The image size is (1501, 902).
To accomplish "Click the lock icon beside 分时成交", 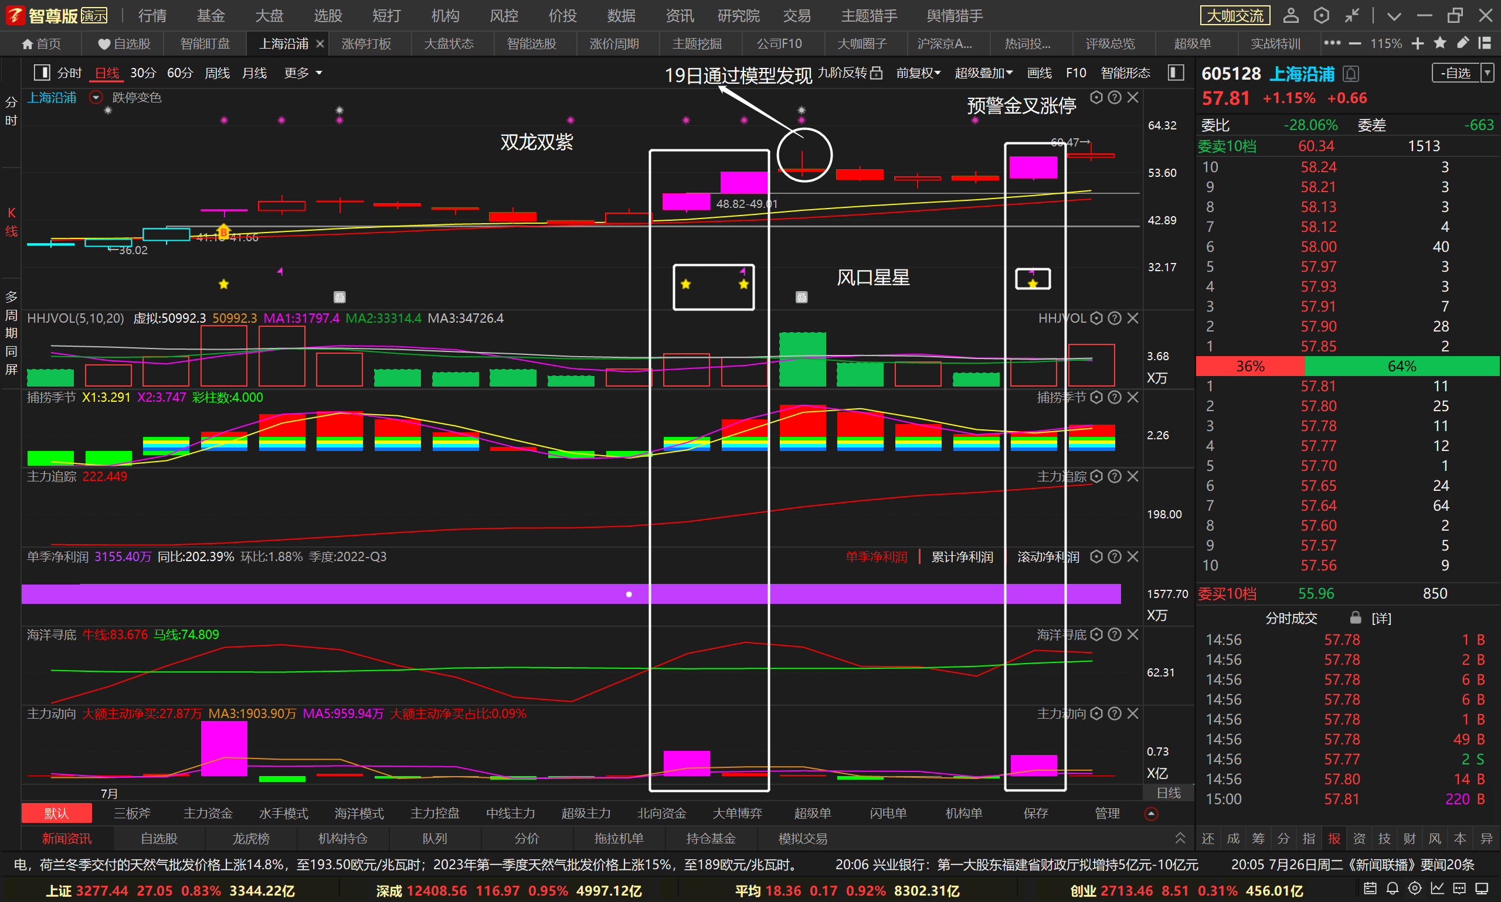I will (x=1356, y=617).
